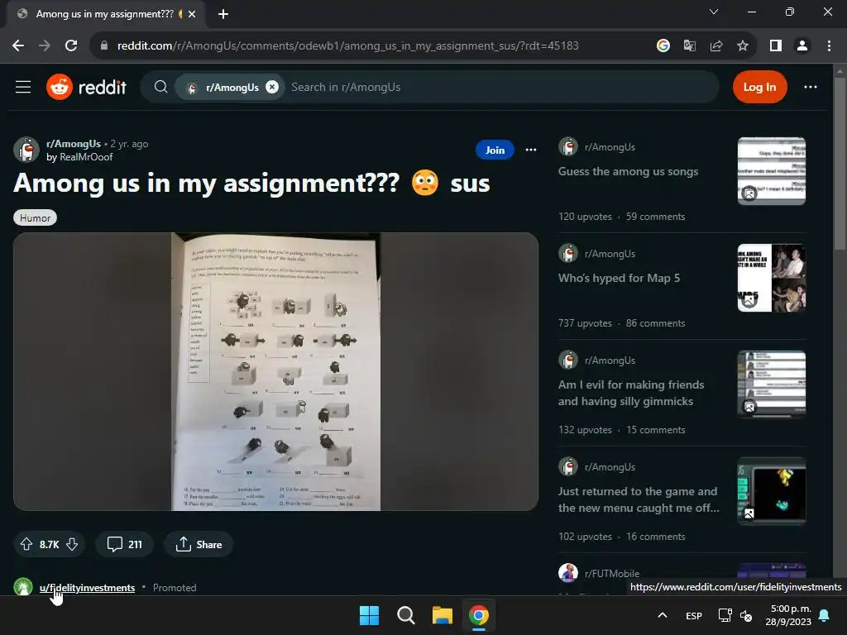Screen dimensions: 847x635
Task: Click the Chrome icon on the taskbar
Action: coord(479,615)
